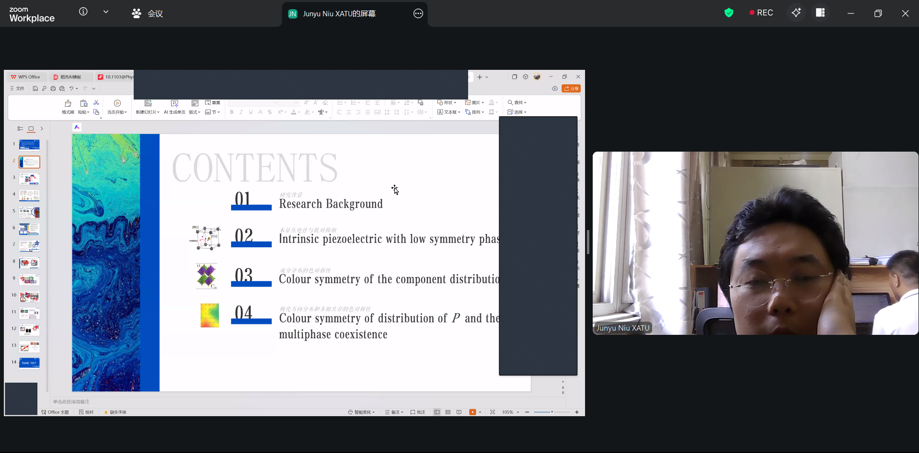Click the New Slide (新建幻灯片) icon
Screen dimensions: 919x453
point(148,103)
